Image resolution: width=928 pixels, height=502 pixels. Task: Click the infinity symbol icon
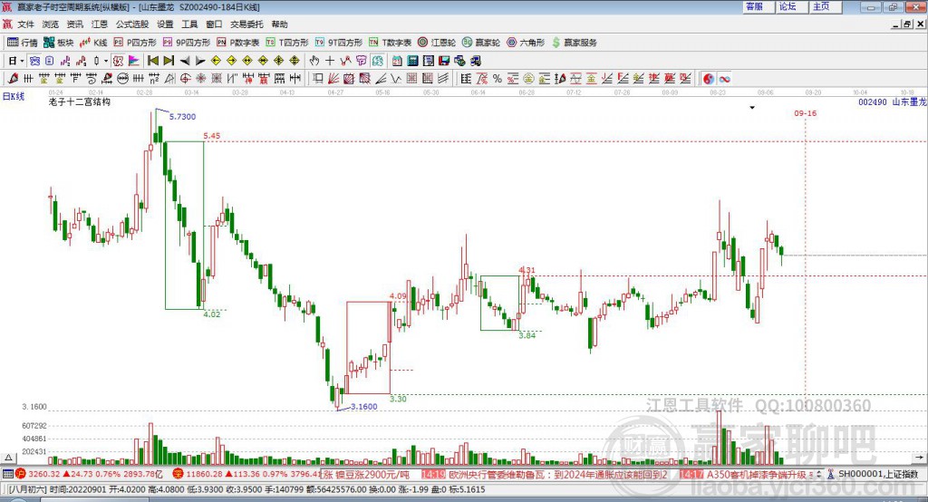click(x=724, y=78)
